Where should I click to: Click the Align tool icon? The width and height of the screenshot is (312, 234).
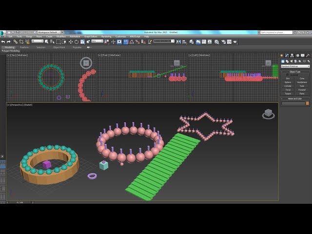pos(184,42)
